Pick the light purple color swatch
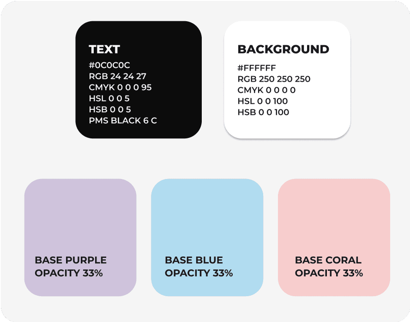 (80, 217)
